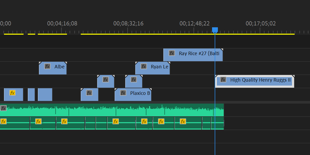Click the yellow fx badge on the first video clip
Screen dimensions: 310x155
(x=12, y=93)
